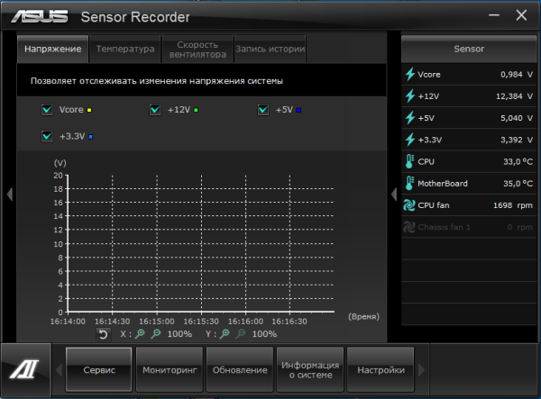Click the Y zoom 100% value

(x=264, y=334)
